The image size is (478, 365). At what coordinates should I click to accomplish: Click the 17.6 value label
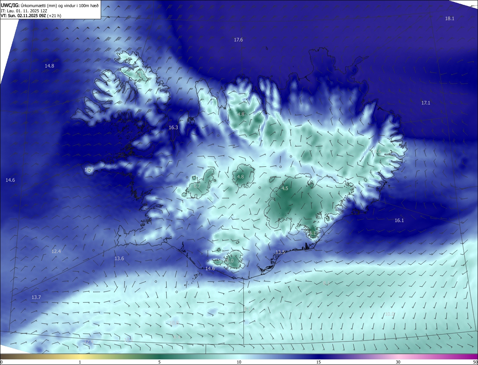[x=238, y=40]
